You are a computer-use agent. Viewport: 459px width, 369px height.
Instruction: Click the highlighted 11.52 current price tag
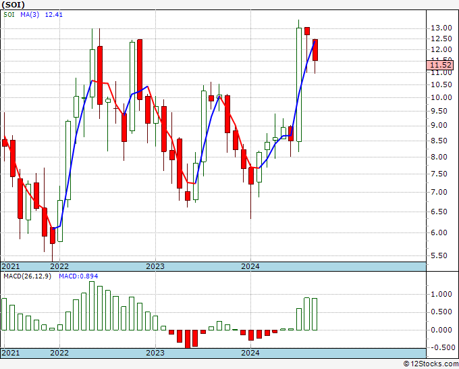tap(441, 65)
